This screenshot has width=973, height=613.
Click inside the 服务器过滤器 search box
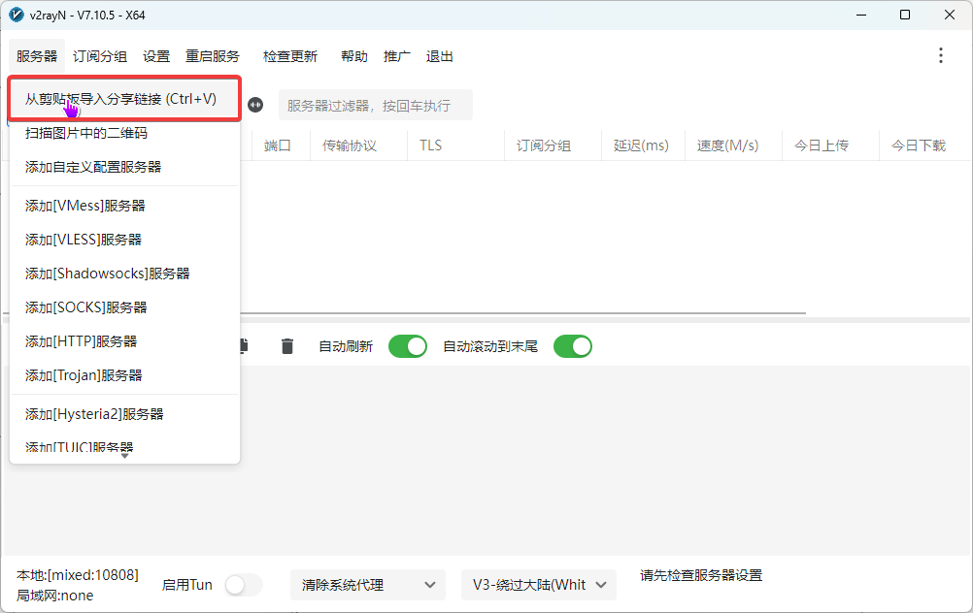click(x=376, y=104)
